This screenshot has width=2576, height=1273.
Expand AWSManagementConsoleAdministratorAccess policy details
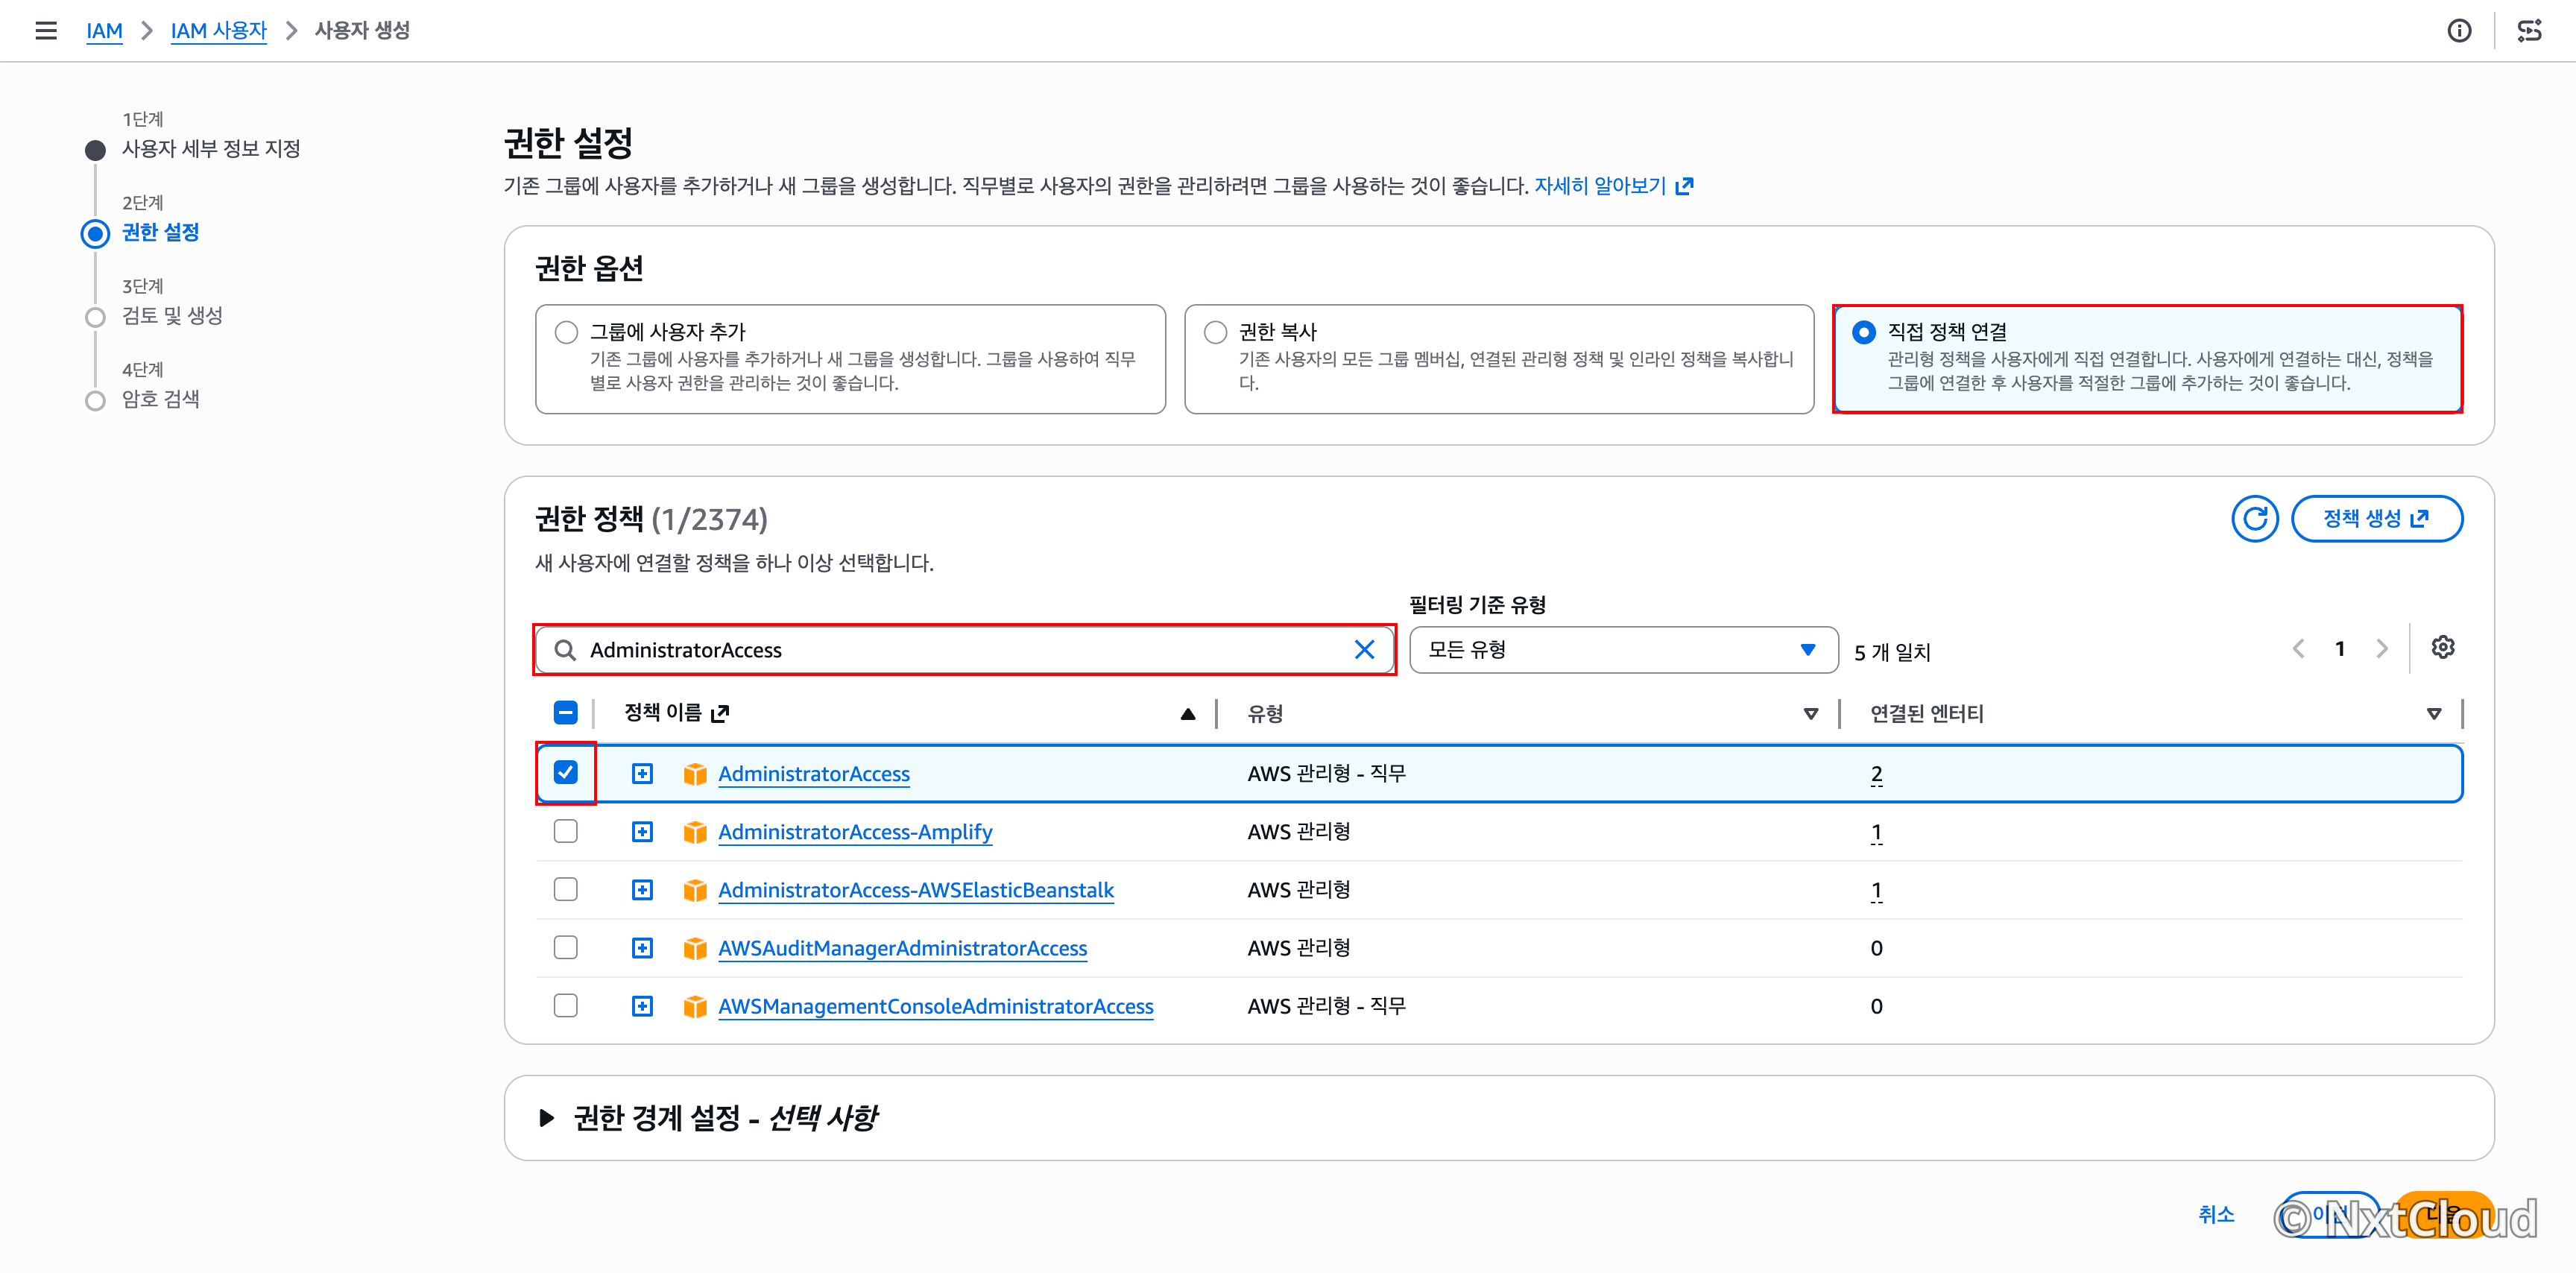pyautogui.click(x=642, y=1006)
